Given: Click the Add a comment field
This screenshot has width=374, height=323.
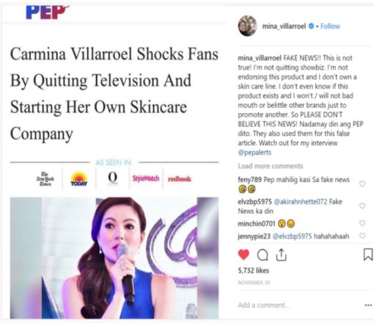Looking at the screenshot, I should [299, 305].
